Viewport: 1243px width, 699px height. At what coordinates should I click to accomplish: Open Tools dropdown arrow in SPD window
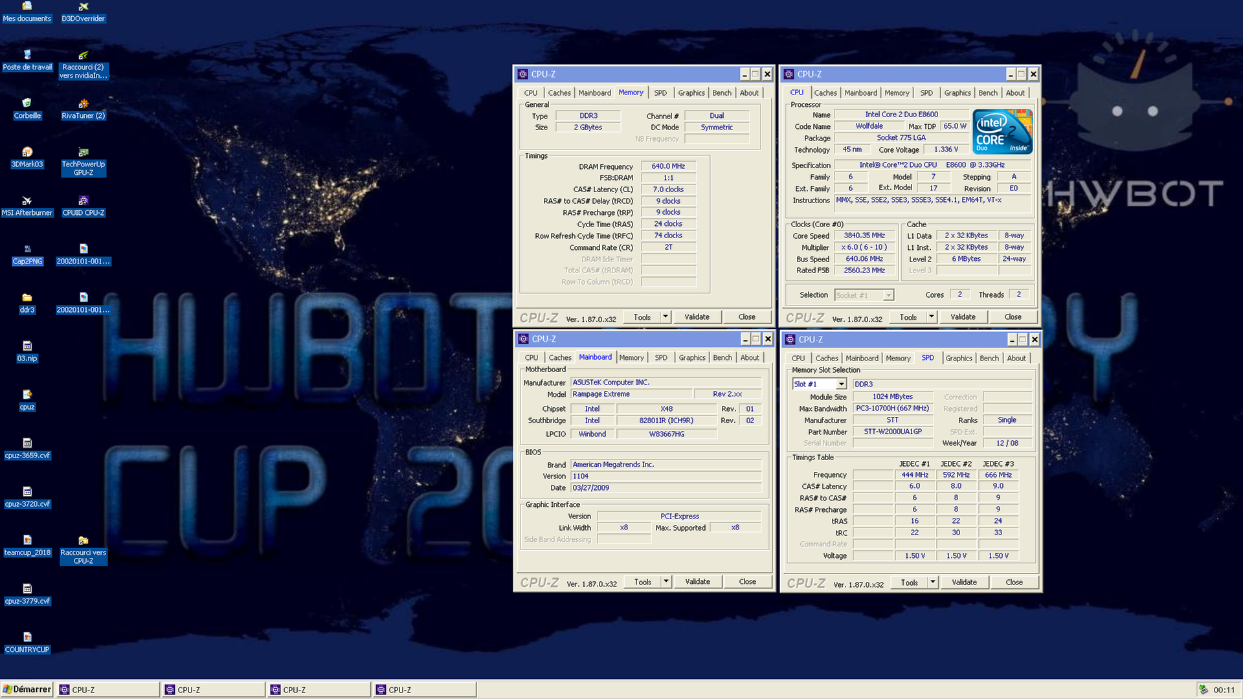pyautogui.click(x=932, y=582)
